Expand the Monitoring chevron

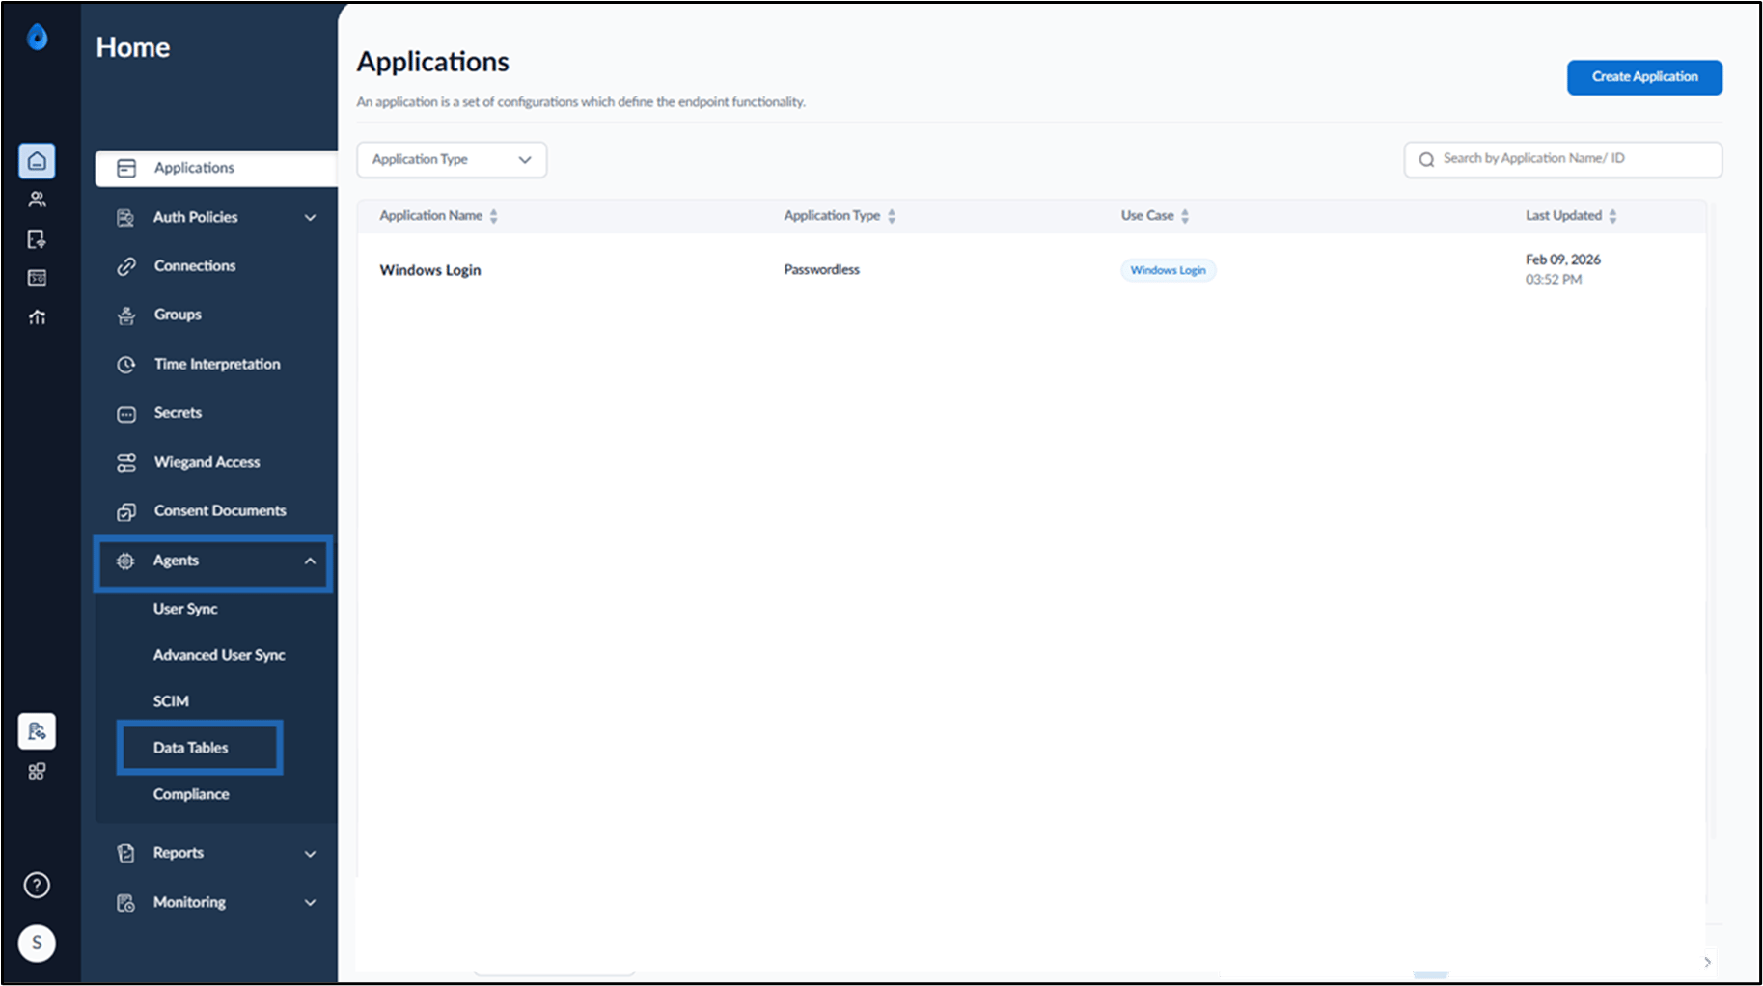310,903
